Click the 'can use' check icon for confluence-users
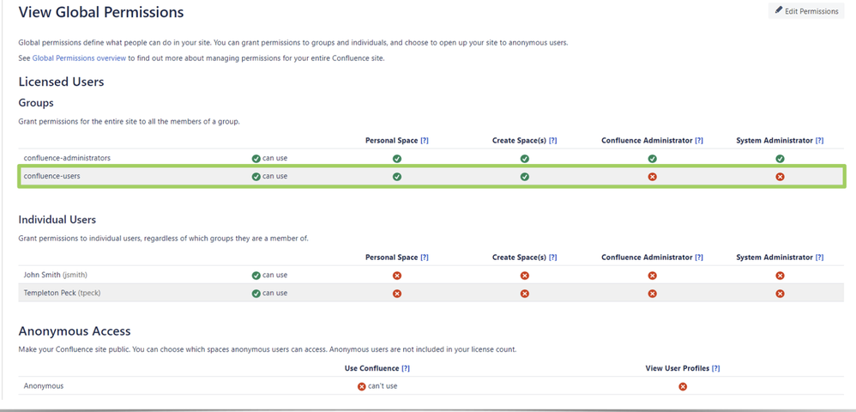 256,177
